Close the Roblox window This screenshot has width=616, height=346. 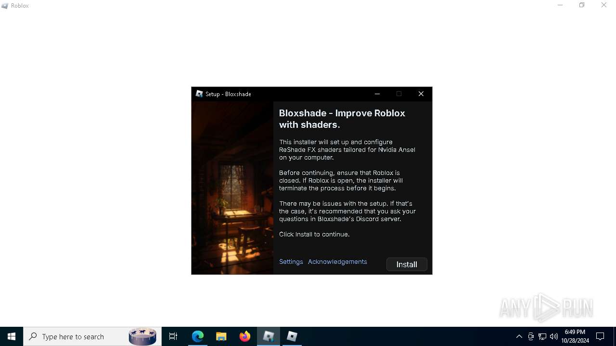click(604, 5)
